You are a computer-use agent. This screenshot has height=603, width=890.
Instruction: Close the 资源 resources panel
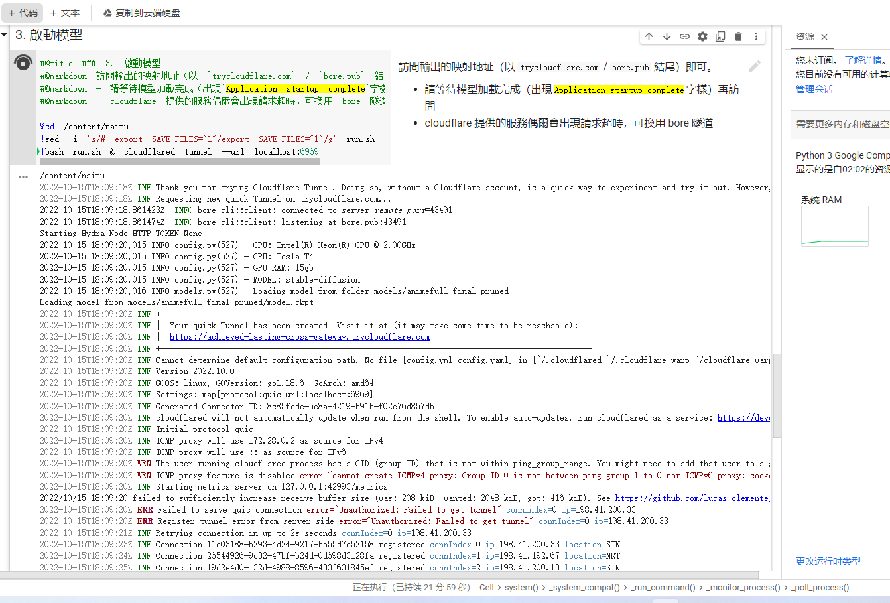[824, 37]
